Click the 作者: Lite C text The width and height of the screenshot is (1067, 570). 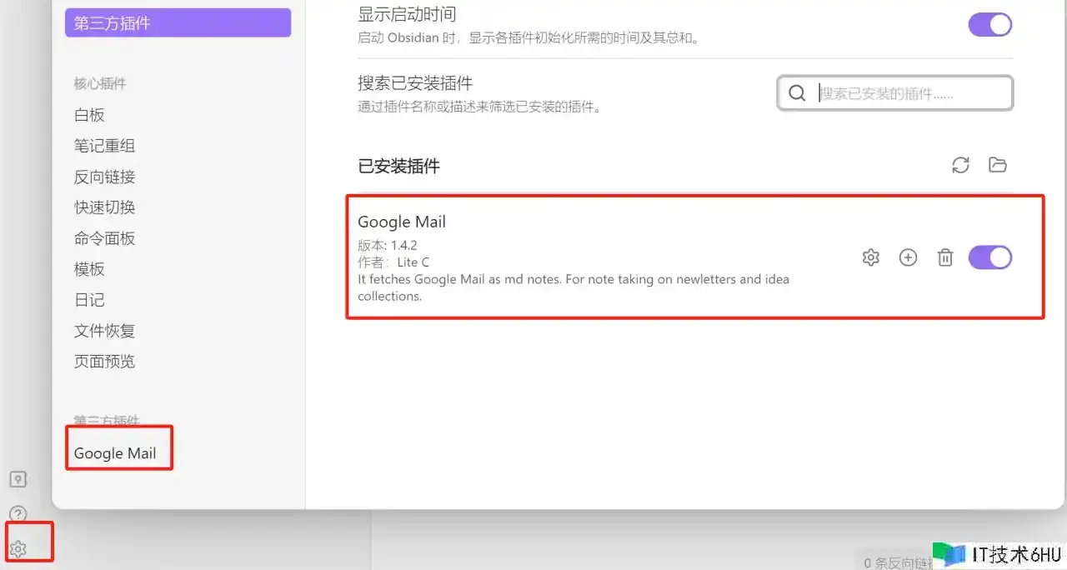(393, 262)
